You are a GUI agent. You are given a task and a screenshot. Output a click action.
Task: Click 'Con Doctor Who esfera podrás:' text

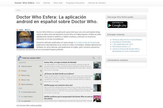click(x=29, y=106)
